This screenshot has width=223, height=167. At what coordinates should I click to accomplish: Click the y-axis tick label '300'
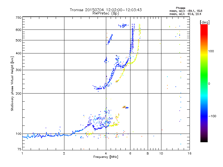(18, 70)
